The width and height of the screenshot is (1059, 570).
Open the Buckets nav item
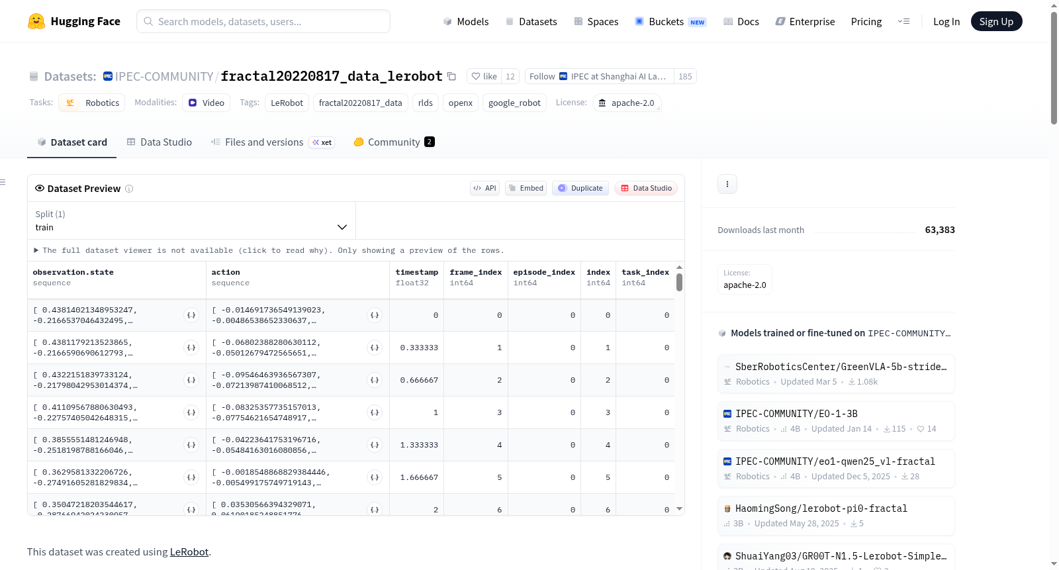click(670, 21)
